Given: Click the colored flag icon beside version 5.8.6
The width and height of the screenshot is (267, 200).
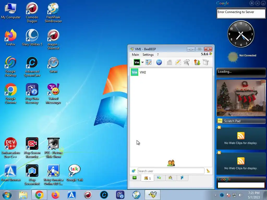Looking at the screenshot, I should click(210, 54).
